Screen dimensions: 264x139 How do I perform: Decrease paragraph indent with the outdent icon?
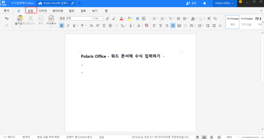(x=178, y=19)
